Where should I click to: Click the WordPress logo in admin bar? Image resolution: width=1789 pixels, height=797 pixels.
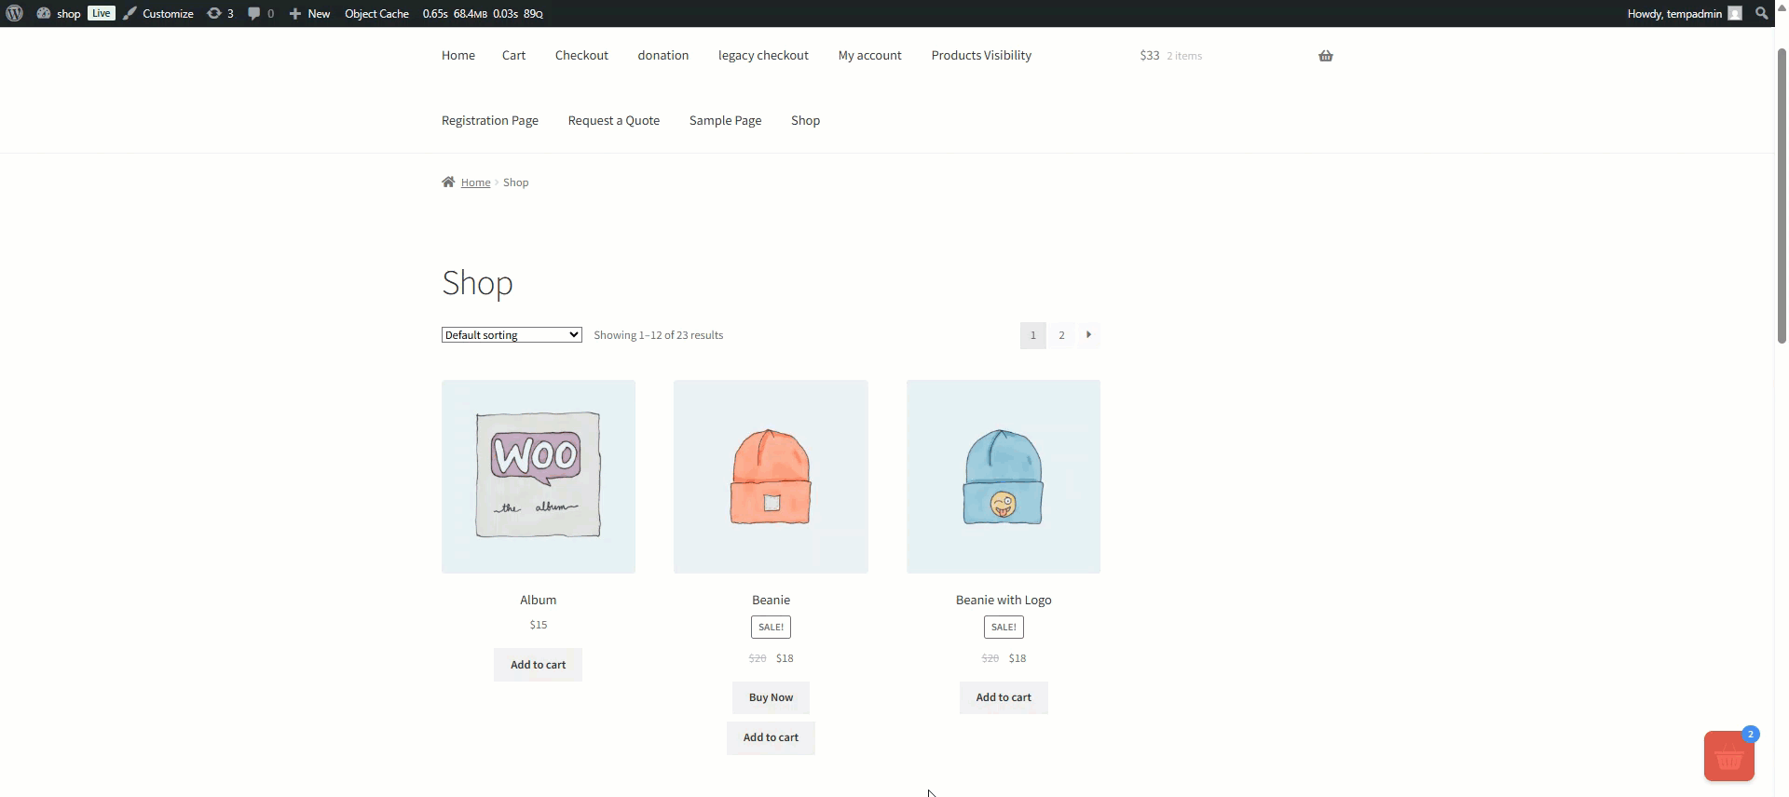point(15,13)
